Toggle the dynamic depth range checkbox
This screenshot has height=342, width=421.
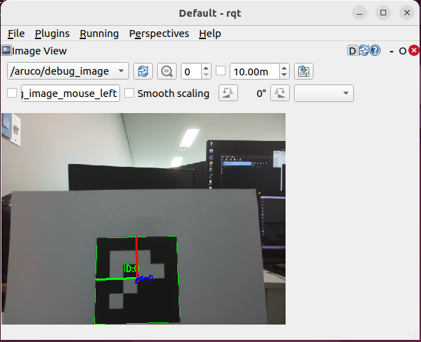(x=221, y=71)
